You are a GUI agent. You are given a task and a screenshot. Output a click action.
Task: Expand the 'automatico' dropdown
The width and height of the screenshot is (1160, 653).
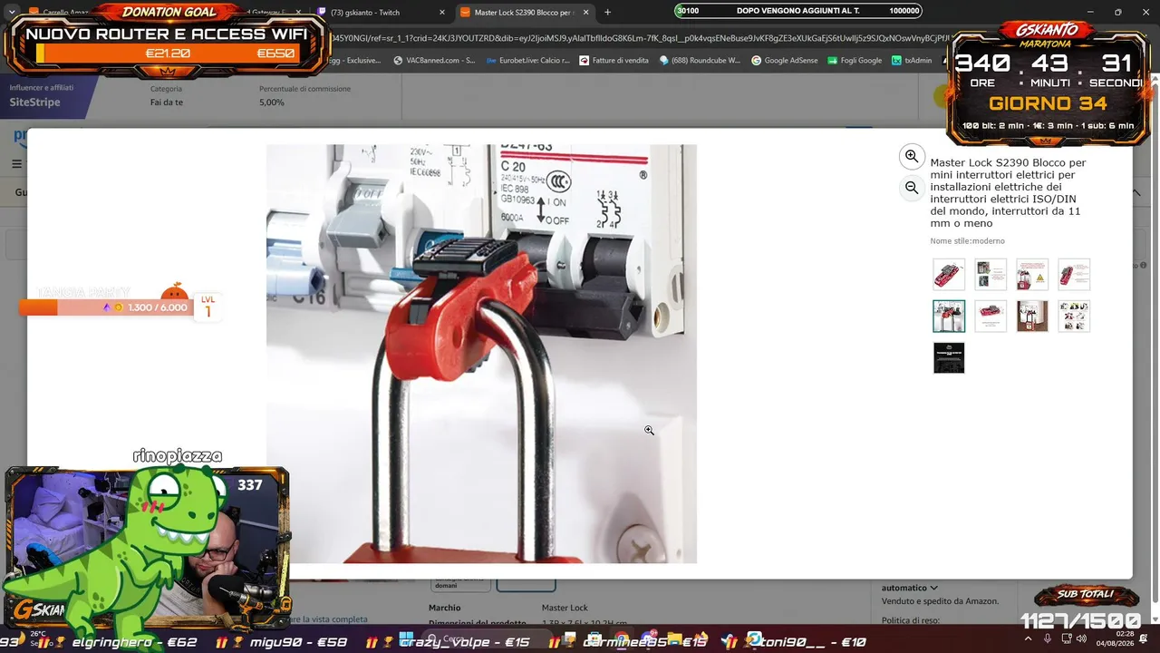click(910, 588)
